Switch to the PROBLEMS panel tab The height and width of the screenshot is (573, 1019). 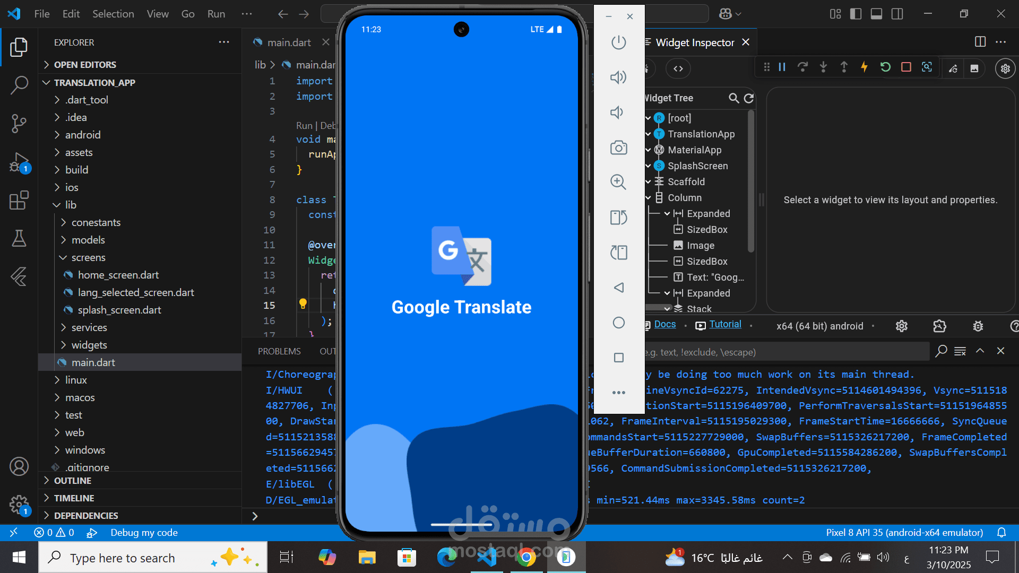pos(279,351)
